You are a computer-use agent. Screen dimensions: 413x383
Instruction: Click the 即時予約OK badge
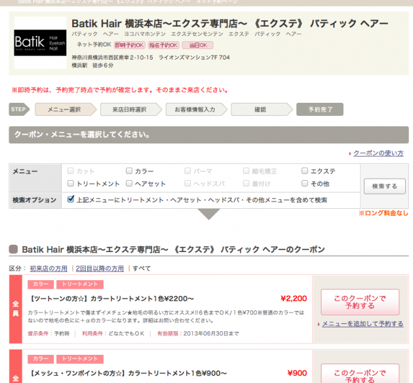pyautogui.click(x=129, y=45)
